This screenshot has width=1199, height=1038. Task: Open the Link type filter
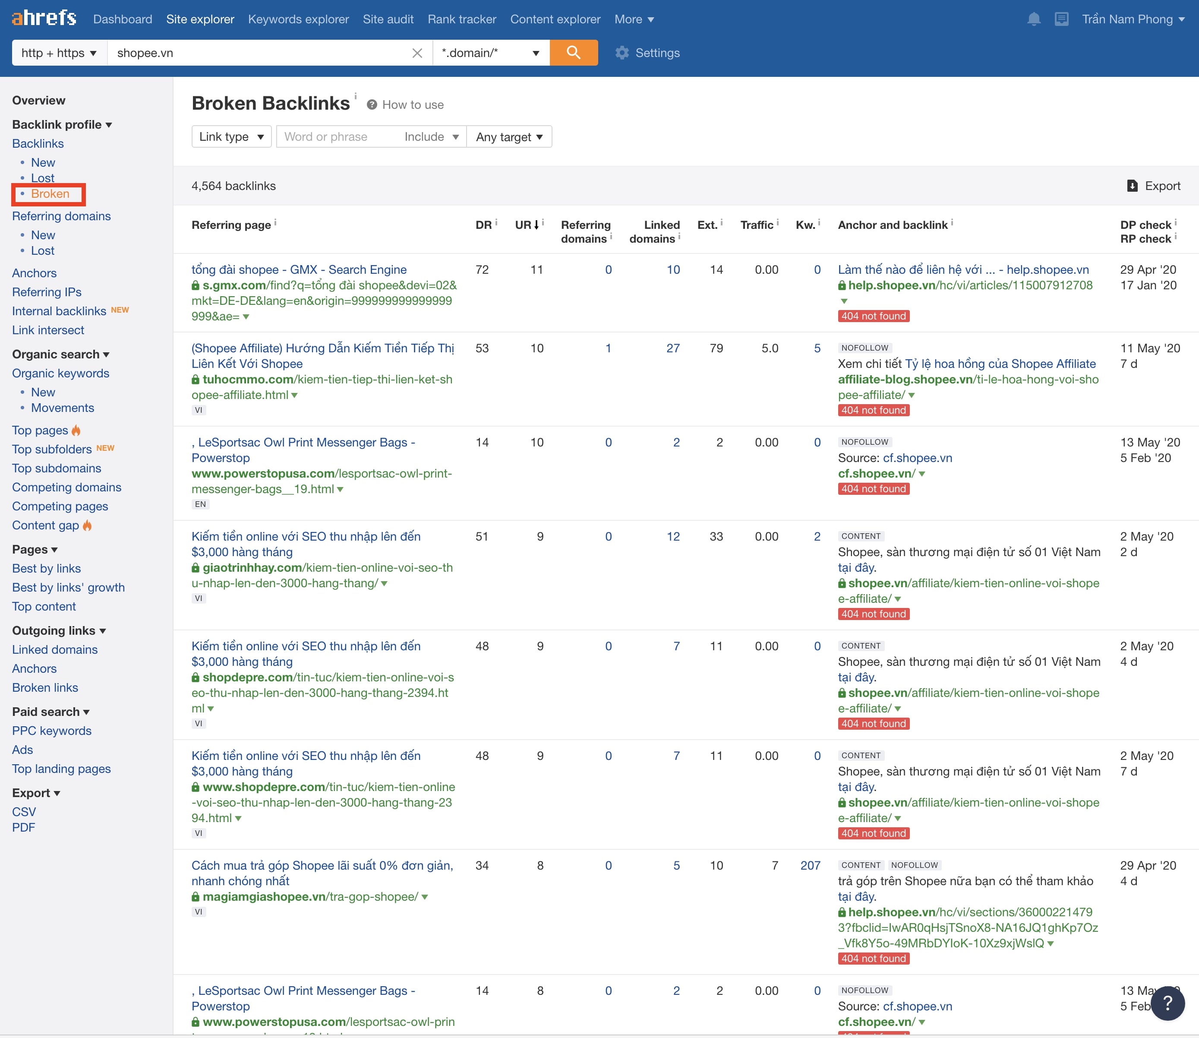tap(231, 137)
